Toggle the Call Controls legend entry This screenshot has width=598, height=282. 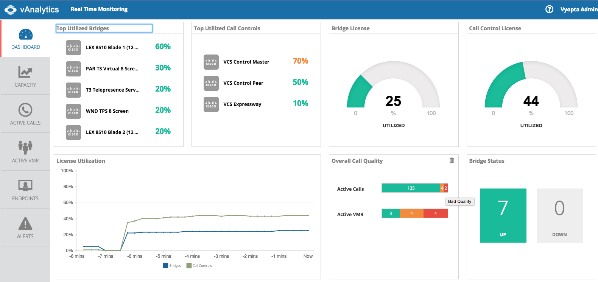pyautogui.click(x=199, y=266)
